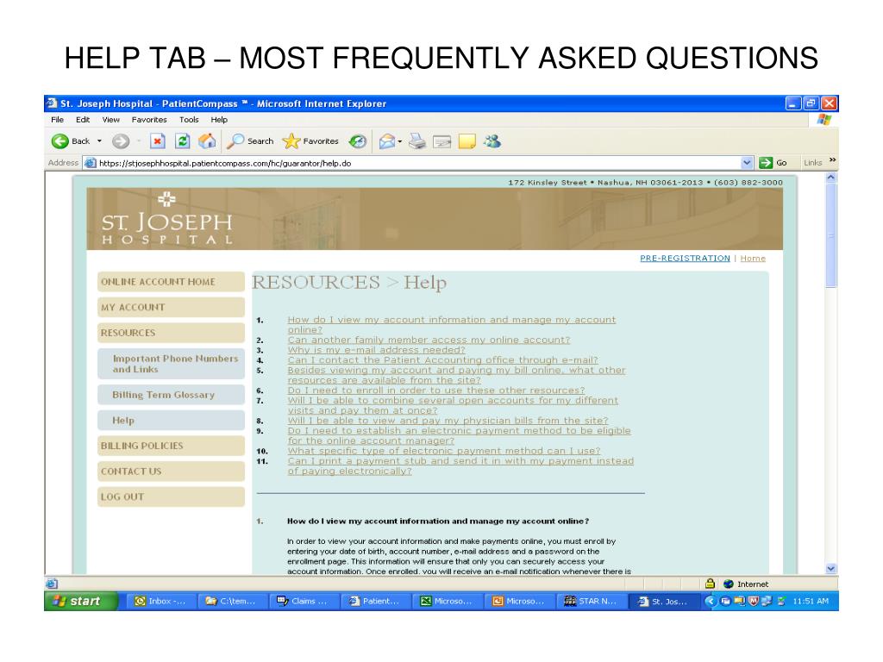Viewport: 883px width, 662px height.
Task: Follow the Home link beside PRE-REGISTRATION
Action: 753,259
